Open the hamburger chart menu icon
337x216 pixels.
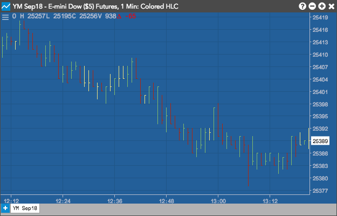pos(5,17)
